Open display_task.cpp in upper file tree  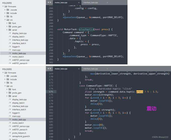19,33
